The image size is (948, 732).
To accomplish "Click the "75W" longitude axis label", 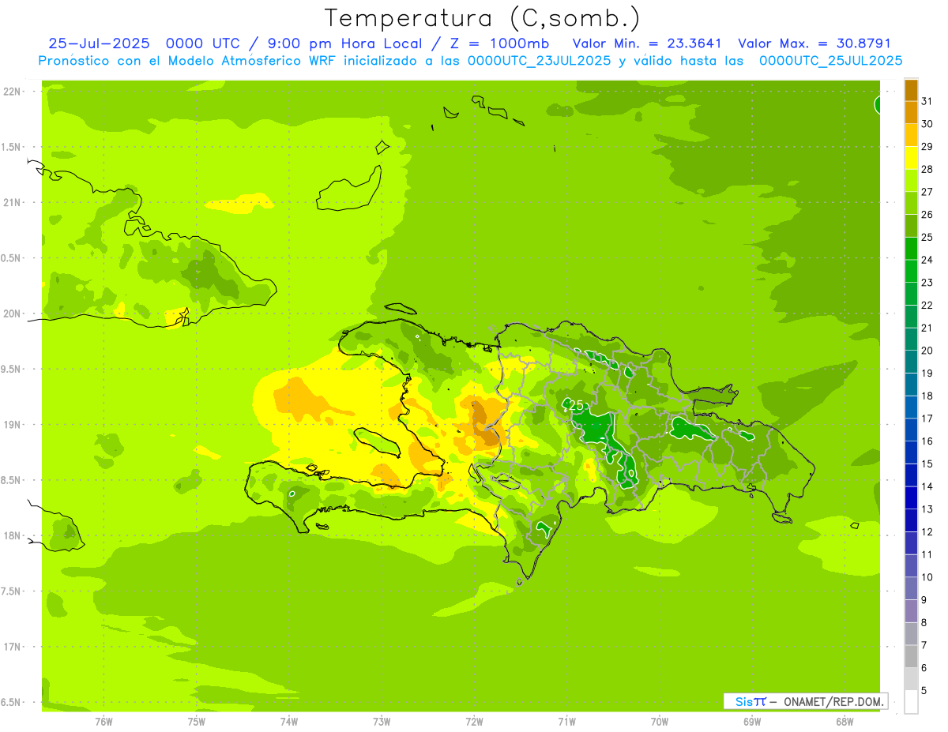I will 197,722.
